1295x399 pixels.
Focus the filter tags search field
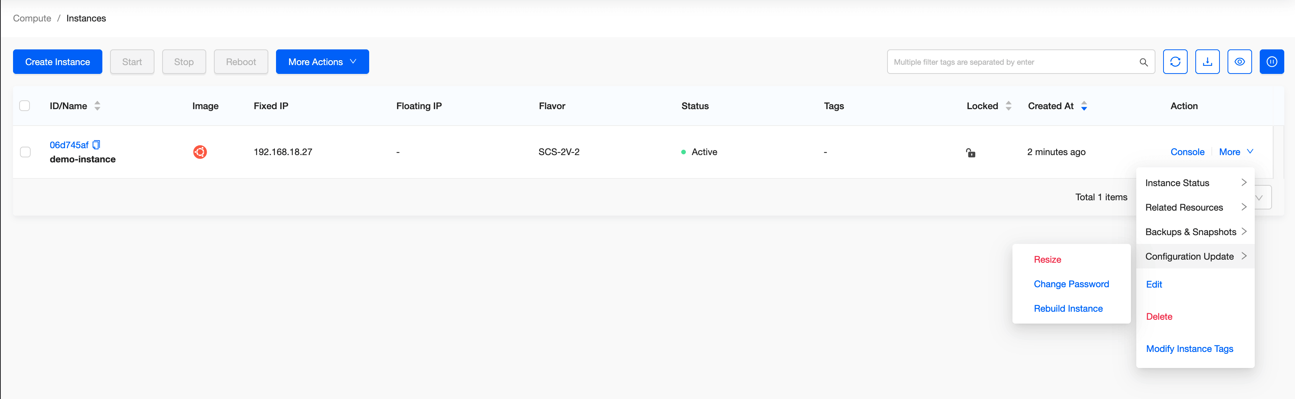1011,62
